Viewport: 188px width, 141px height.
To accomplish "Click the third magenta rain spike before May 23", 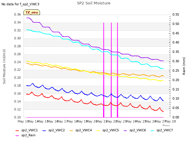I will click(117, 70).
